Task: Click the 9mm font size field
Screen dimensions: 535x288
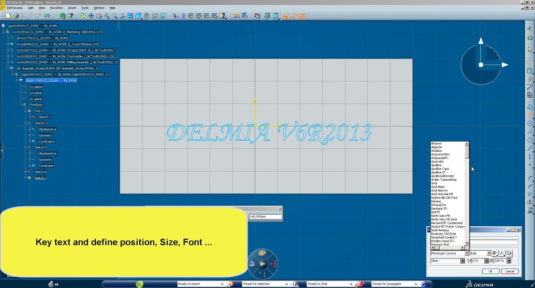Action: pyautogui.click(x=445, y=261)
